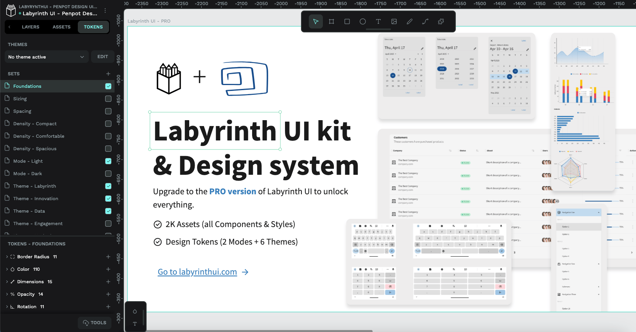636x332 pixels.
Task: Disable Theme - Labyrinth checkbox
Action: [108, 186]
